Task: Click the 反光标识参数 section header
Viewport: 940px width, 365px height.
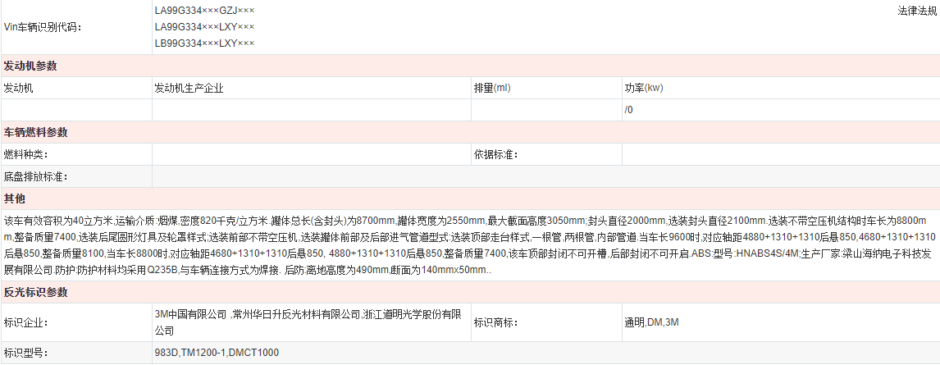Action: pos(36,293)
